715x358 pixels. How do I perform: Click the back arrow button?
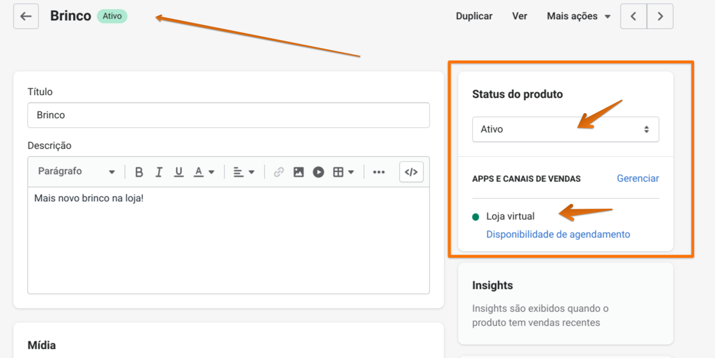[26, 16]
